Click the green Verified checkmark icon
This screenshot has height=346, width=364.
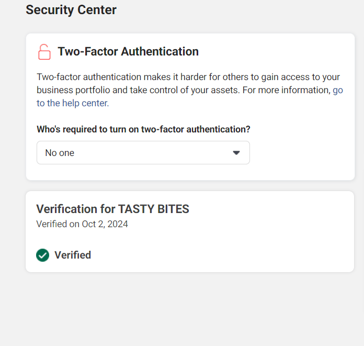click(42, 255)
